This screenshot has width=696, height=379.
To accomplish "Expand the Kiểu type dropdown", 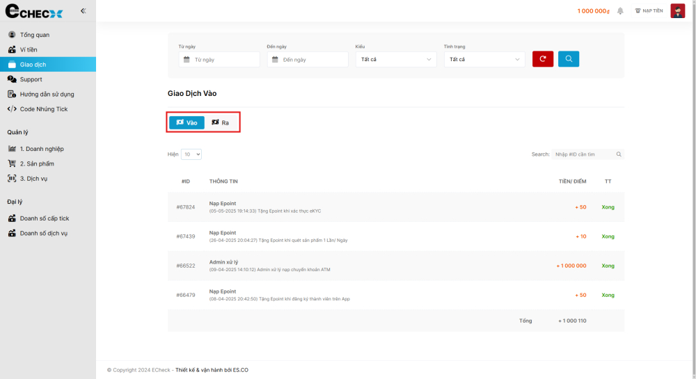I will (395, 60).
